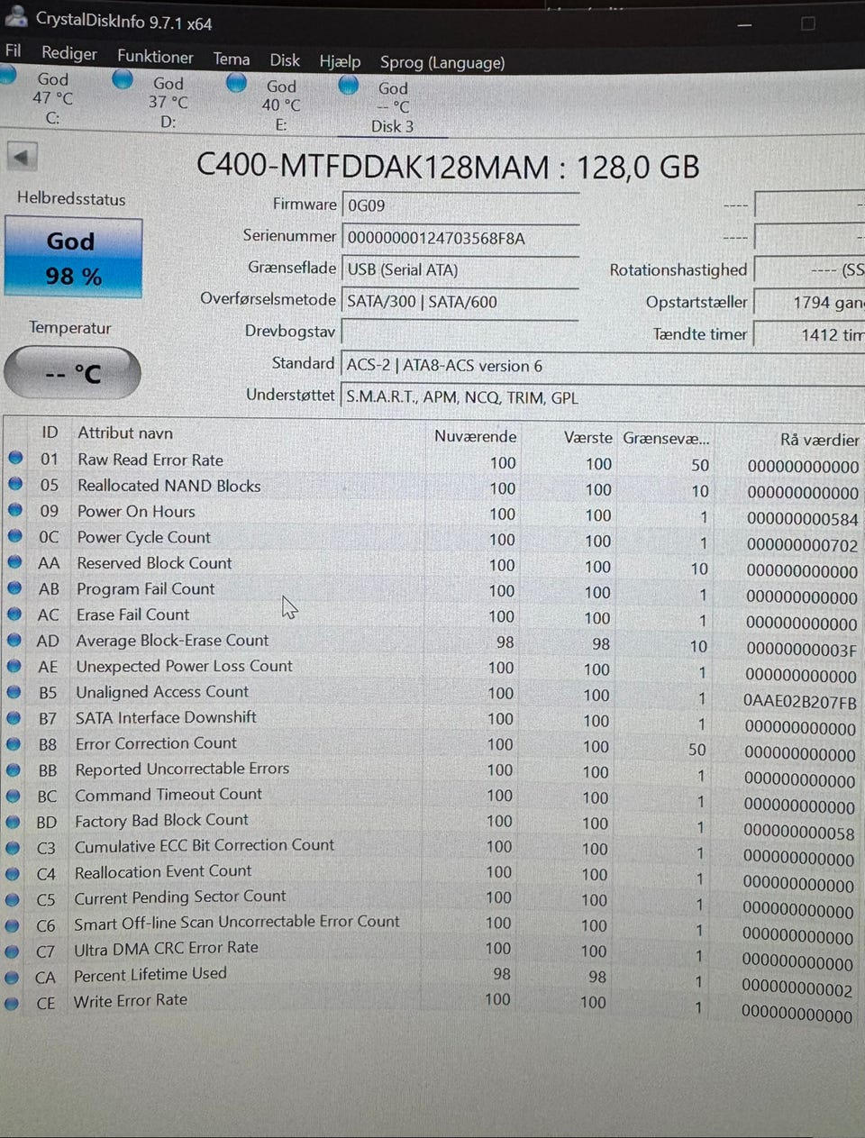Click status icon for SATA Interface Downshift
Image resolution: width=865 pixels, height=1138 pixels.
(14, 718)
